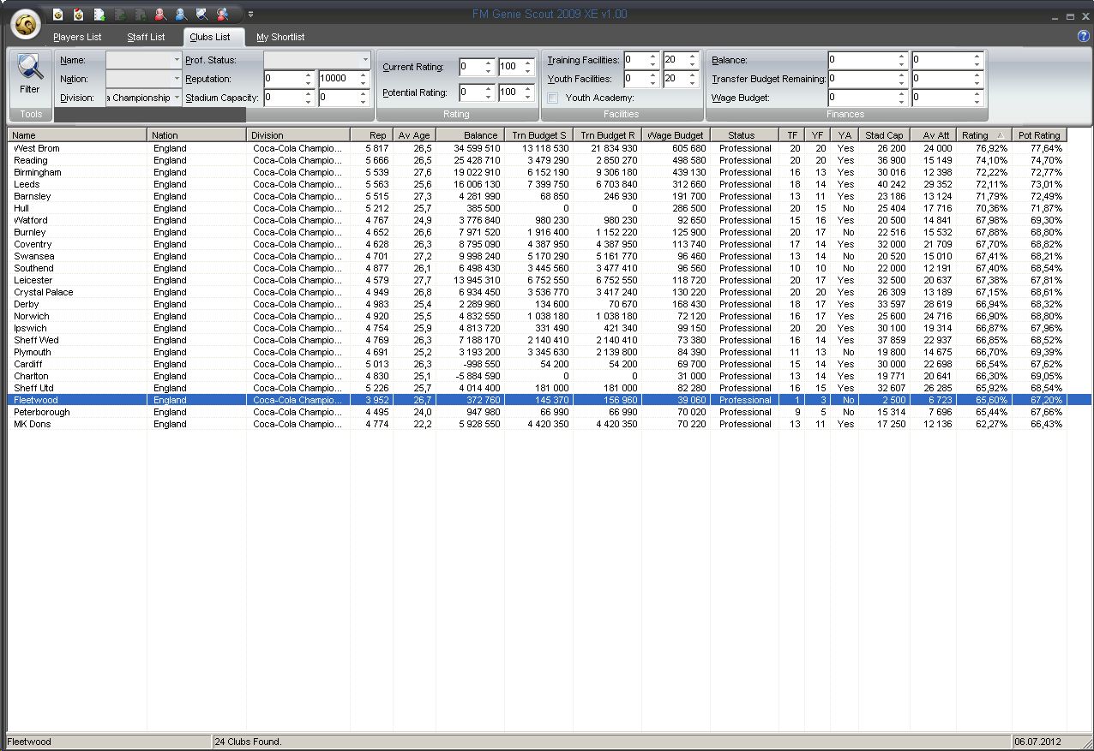Click the document with green plus icon
Screen dimensions: 1094x751
(x=99, y=15)
